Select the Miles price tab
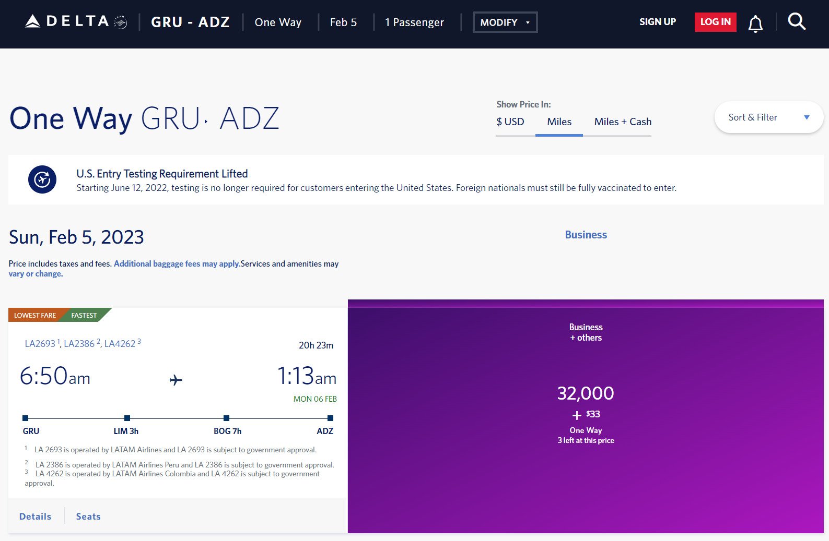Screen dimensions: 829x541 coord(559,122)
